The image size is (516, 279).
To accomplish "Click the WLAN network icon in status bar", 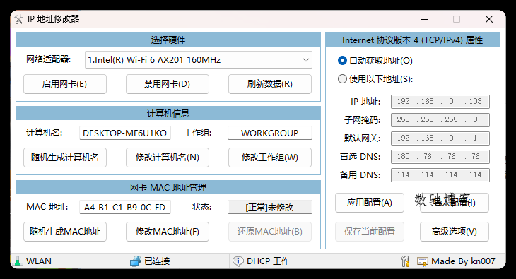I will (18, 261).
